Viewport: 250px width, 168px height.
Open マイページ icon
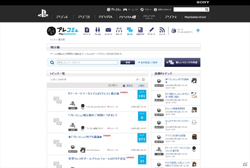87,31
